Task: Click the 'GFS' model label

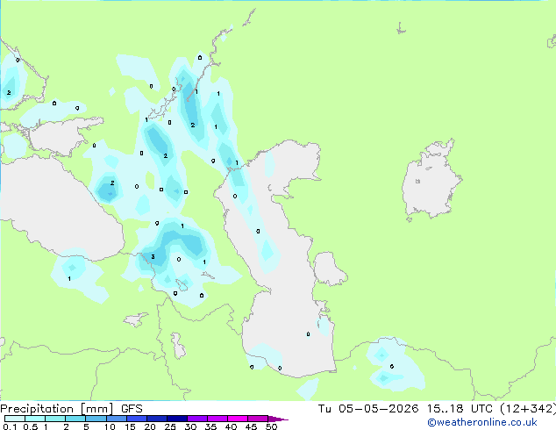Action: tap(132, 409)
